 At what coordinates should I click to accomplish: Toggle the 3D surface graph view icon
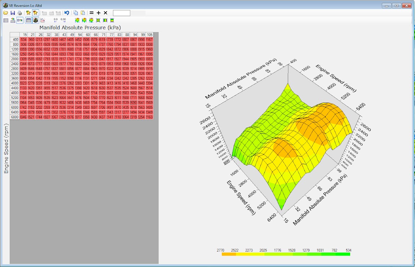(35, 21)
